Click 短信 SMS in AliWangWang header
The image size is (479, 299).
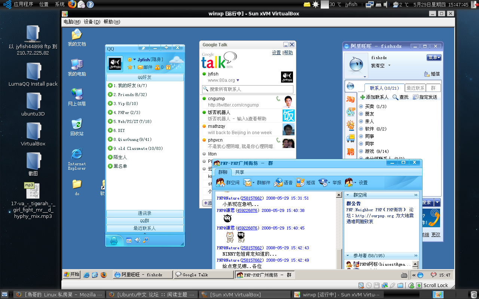click(x=432, y=74)
